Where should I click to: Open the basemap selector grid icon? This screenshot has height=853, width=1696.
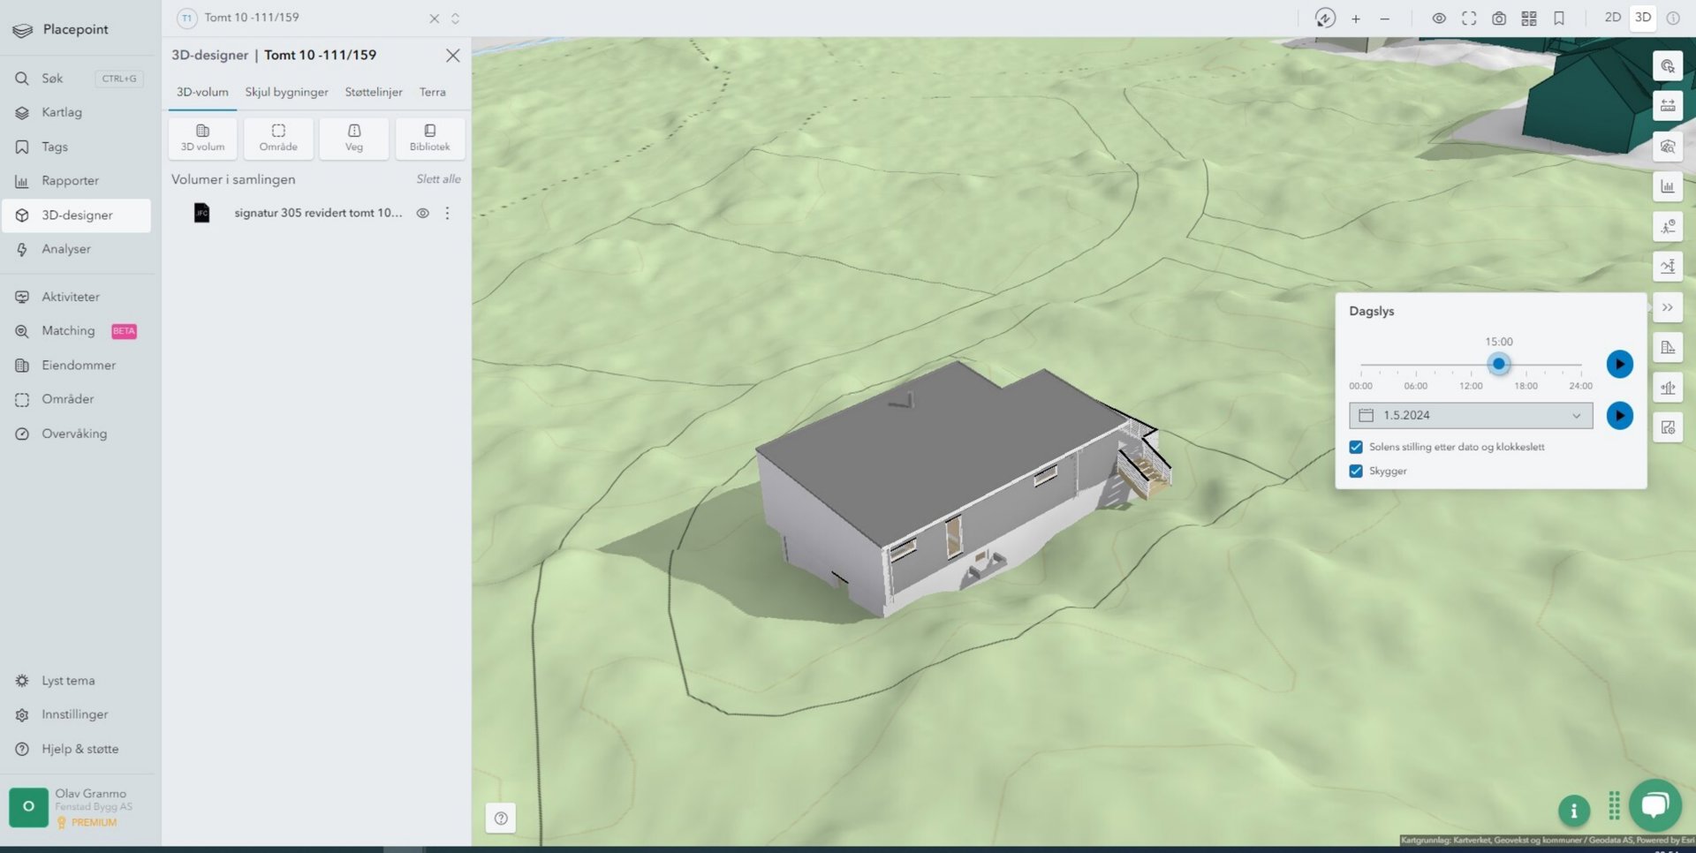1529,18
